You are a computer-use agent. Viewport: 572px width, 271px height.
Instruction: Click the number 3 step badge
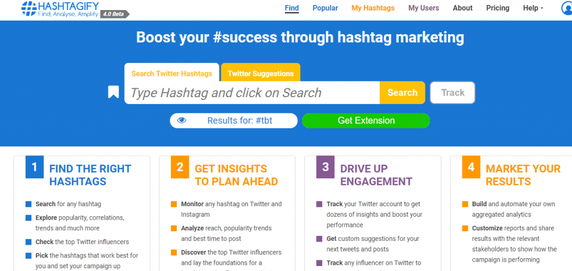[x=326, y=167]
